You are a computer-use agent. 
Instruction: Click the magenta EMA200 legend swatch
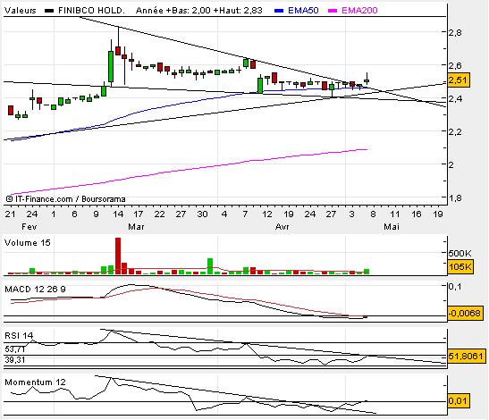click(333, 11)
